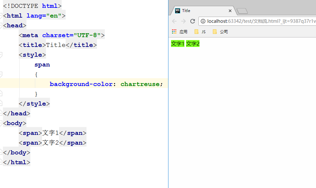Click fold marker at closing head tag

point(1,113)
